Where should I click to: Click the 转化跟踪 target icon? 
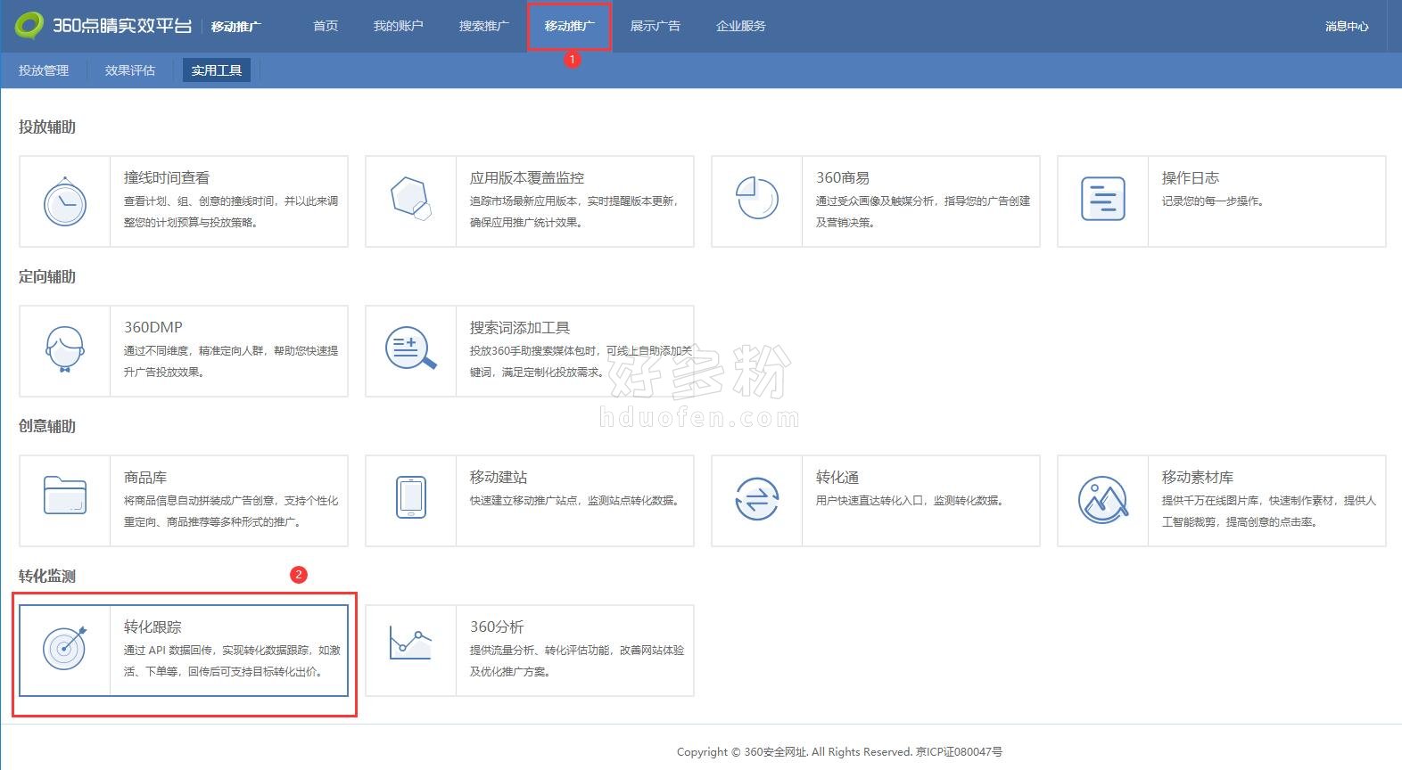(65, 648)
